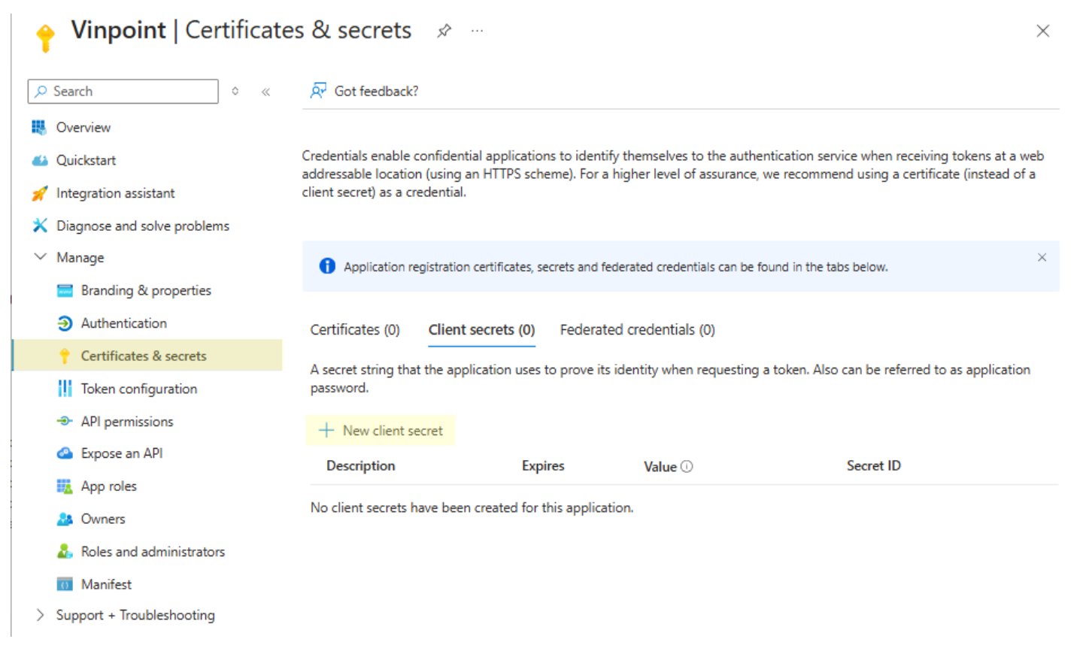Click the Description column header
The width and height of the screenshot is (1089, 648).
click(x=360, y=466)
